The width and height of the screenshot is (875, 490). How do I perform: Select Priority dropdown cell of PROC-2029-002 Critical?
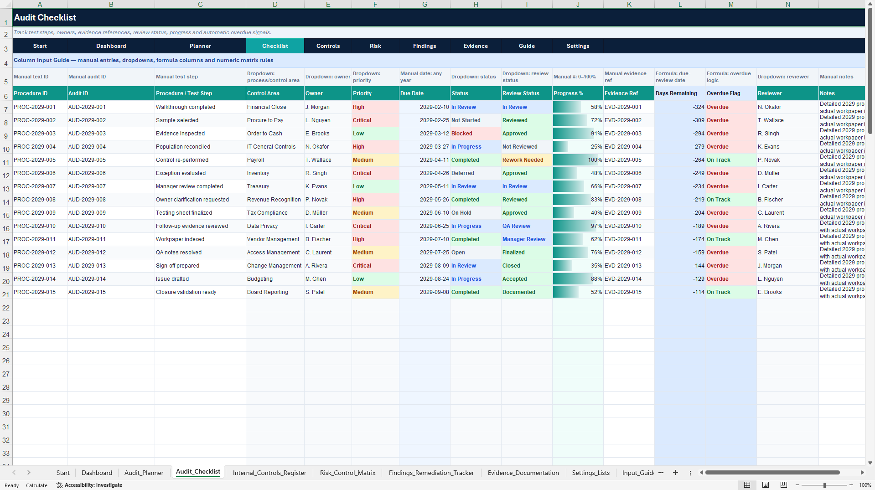coord(375,120)
